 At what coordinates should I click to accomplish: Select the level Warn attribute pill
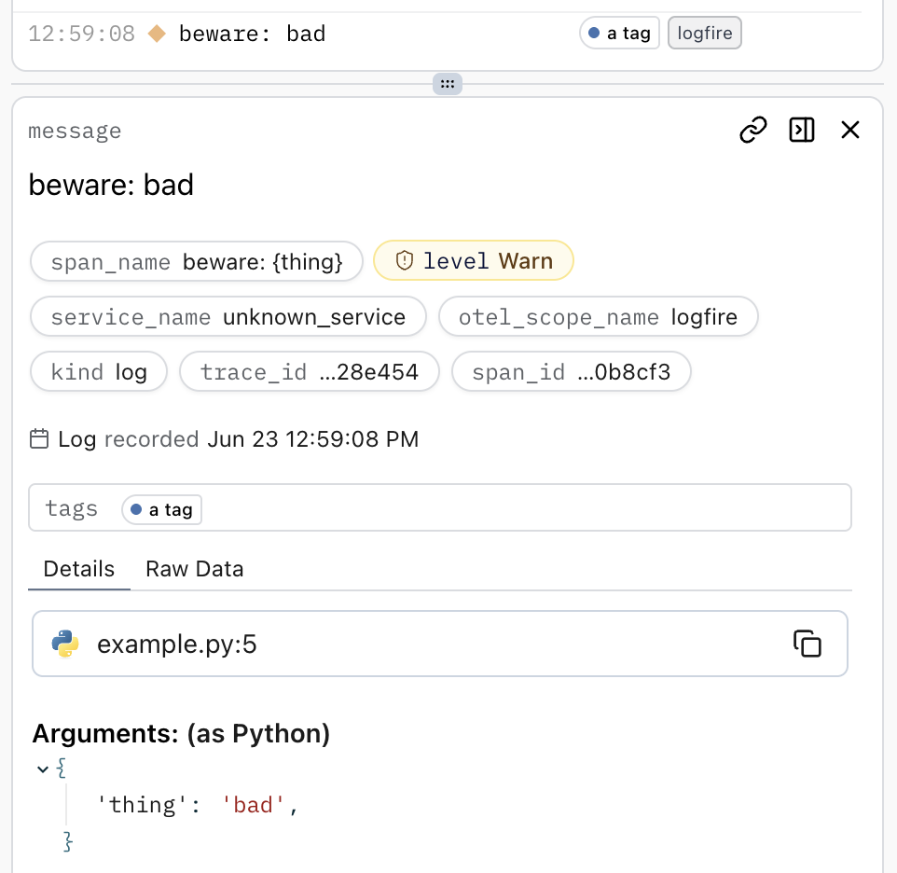pos(473,261)
